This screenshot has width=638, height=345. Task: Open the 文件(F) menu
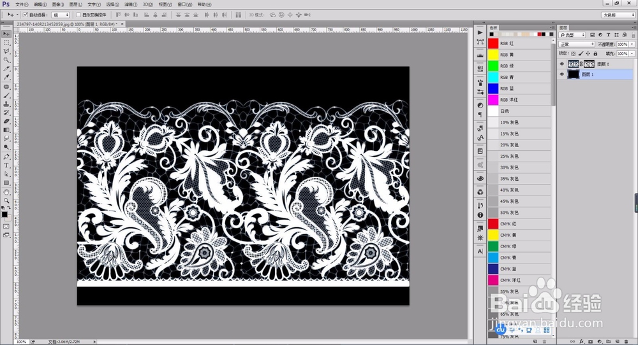tap(22, 4)
